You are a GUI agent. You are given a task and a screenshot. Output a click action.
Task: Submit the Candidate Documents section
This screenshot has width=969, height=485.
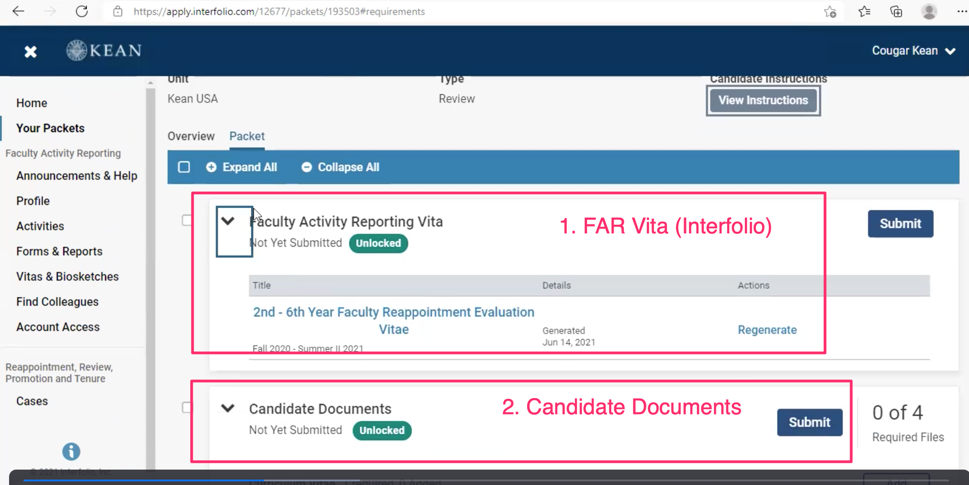point(809,422)
